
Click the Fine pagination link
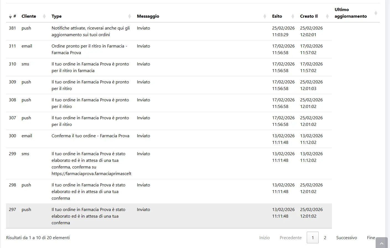[x=371, y=238]
